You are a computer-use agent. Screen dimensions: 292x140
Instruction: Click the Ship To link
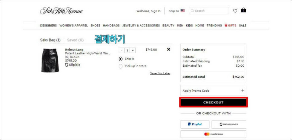(x=174, y=11)
